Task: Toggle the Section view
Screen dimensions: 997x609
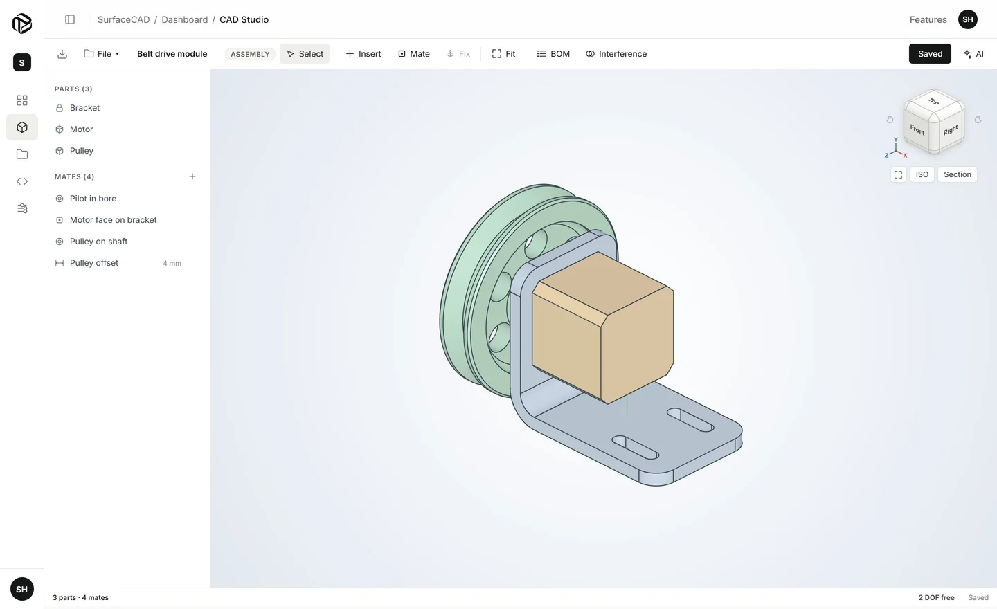Action: tap(958, 174)
